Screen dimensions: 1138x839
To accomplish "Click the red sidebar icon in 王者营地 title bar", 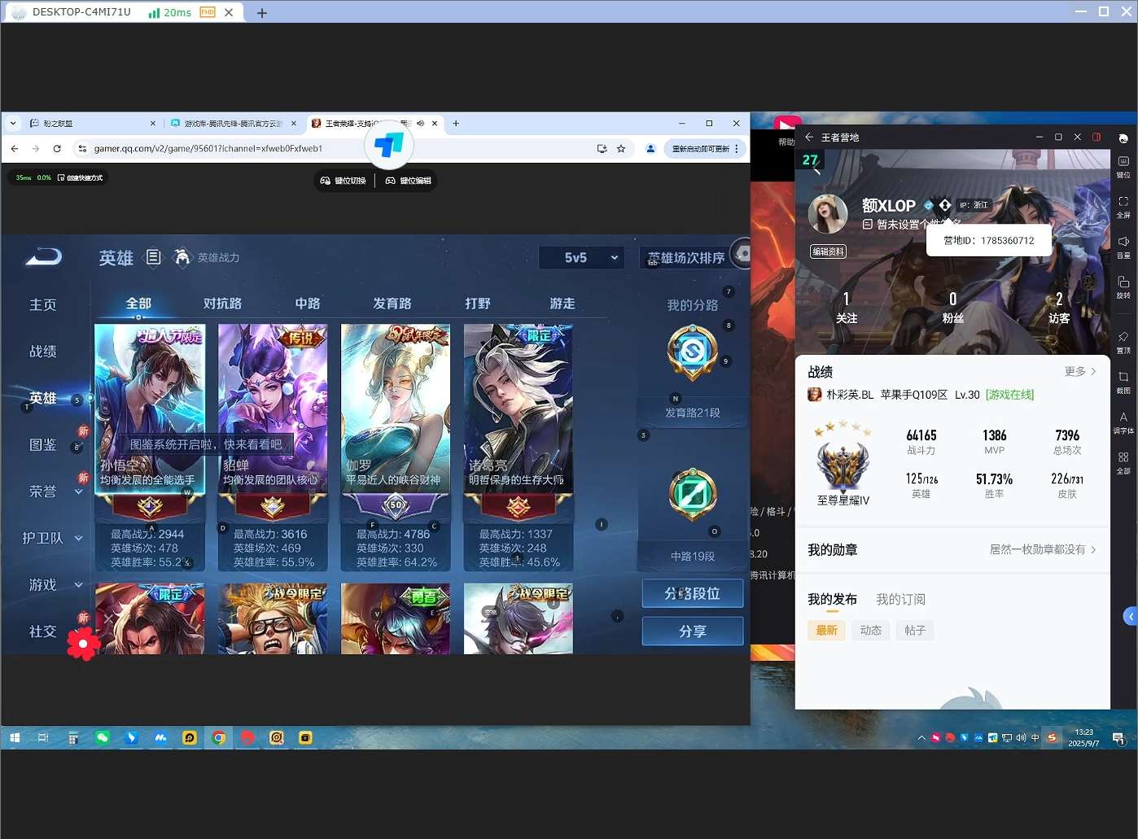I will [x=1096, y=137].
